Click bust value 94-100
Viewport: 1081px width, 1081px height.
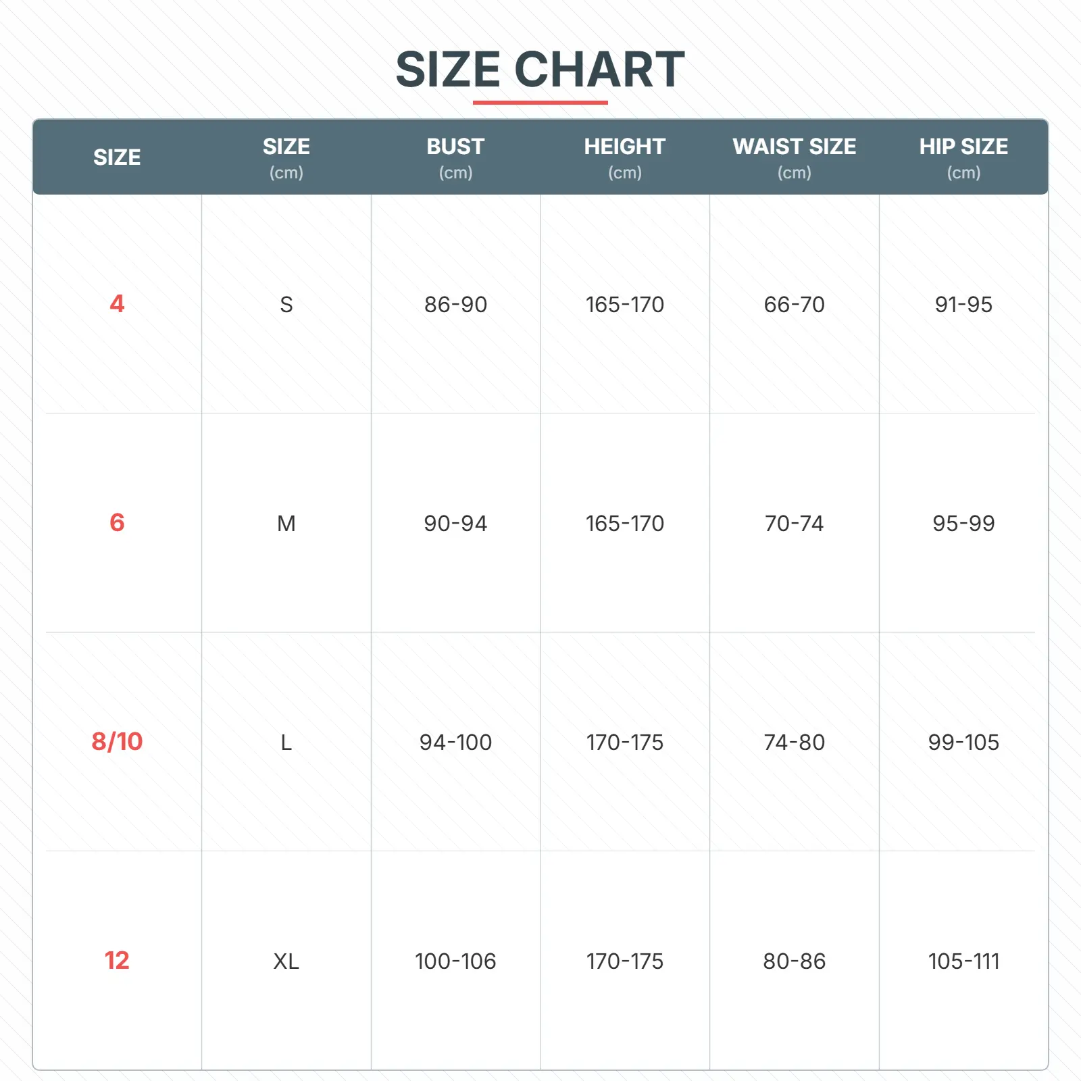455,742
